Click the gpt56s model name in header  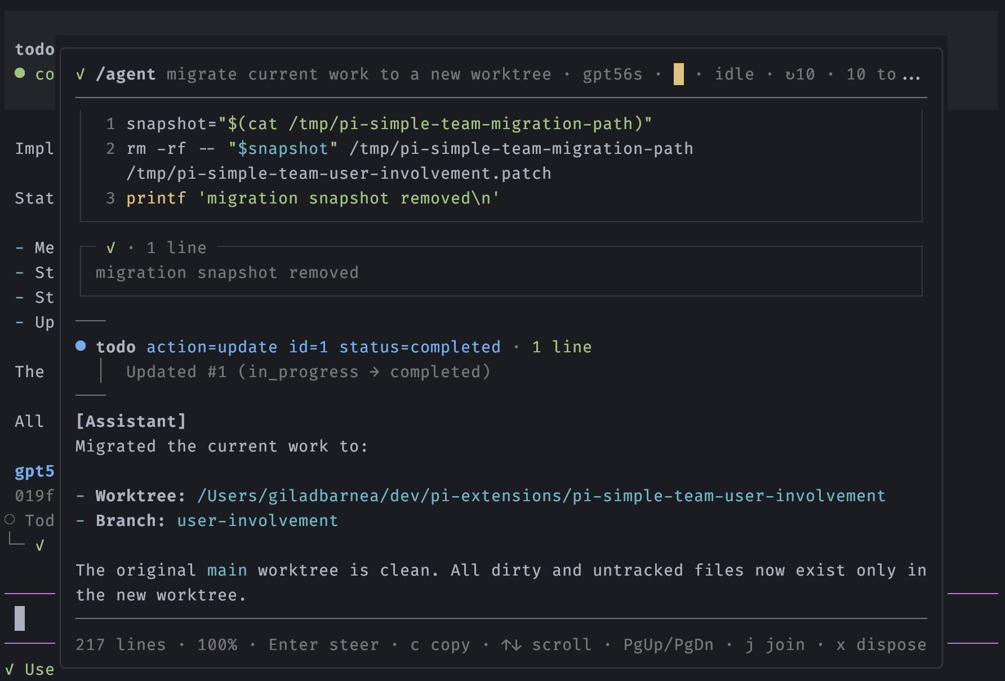tap(612, 74)
